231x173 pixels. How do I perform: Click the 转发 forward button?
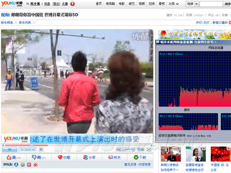pyautogui.click(x=115, y=157)
